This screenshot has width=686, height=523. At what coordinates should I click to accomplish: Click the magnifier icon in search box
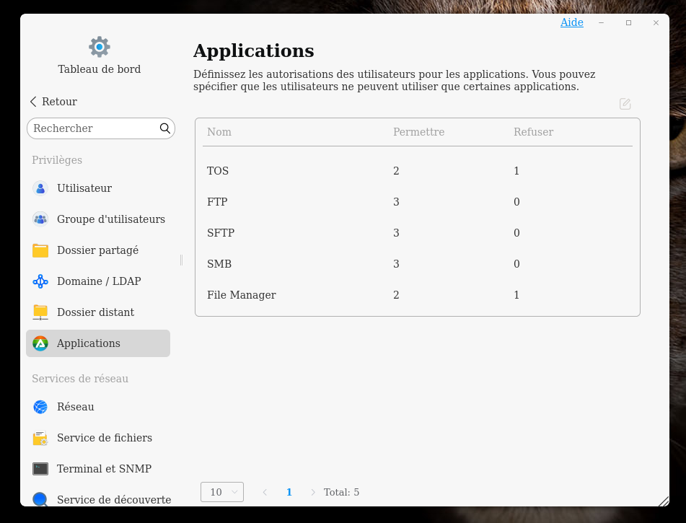coord(165,128)
